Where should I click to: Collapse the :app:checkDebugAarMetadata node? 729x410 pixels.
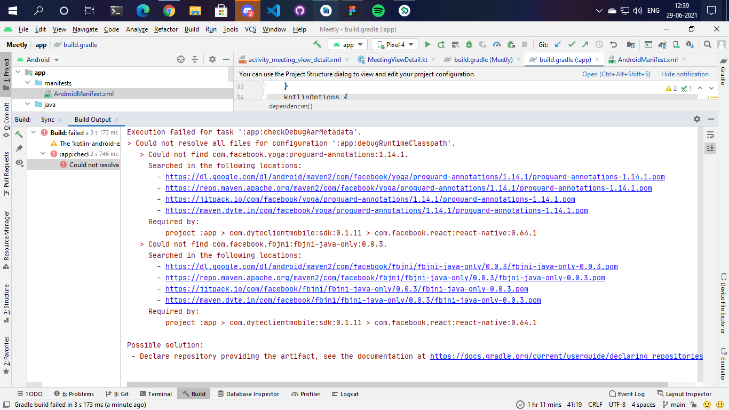tap(43, 154)
